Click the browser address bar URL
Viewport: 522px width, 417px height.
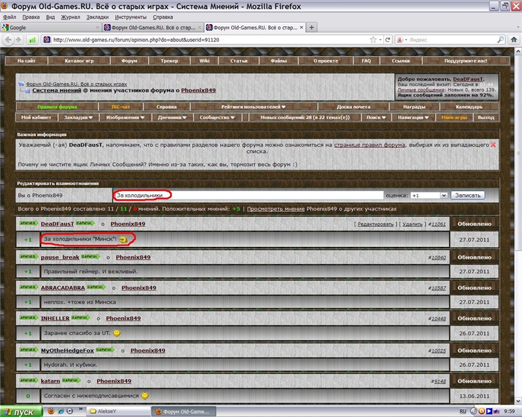[x=209, y=40]
